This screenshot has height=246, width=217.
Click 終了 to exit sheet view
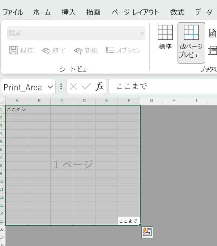coord(53,50)
